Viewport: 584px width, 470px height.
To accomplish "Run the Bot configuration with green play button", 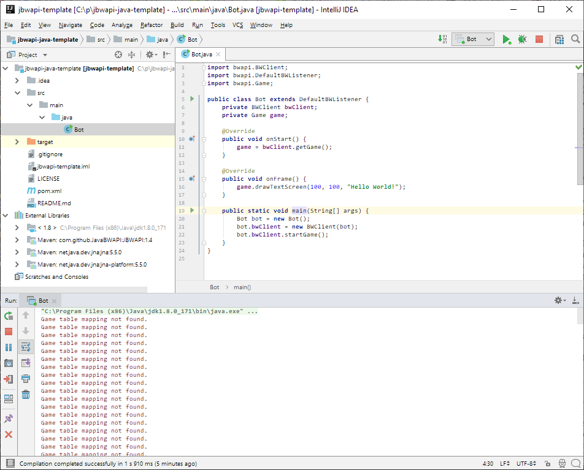I will (x=506, y=39).
